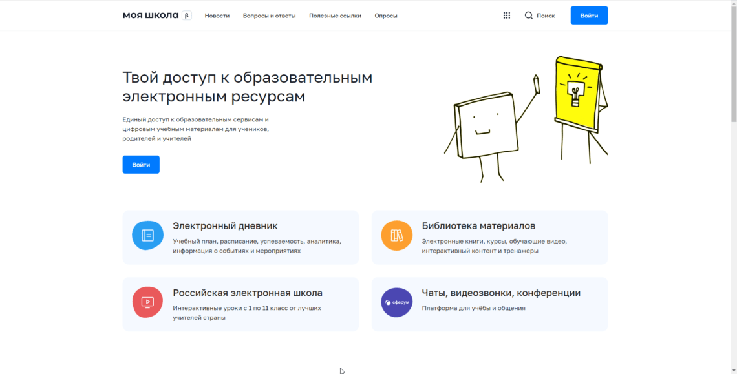
Task: Go to Полезные ссылки page
Action: point(335,16)
